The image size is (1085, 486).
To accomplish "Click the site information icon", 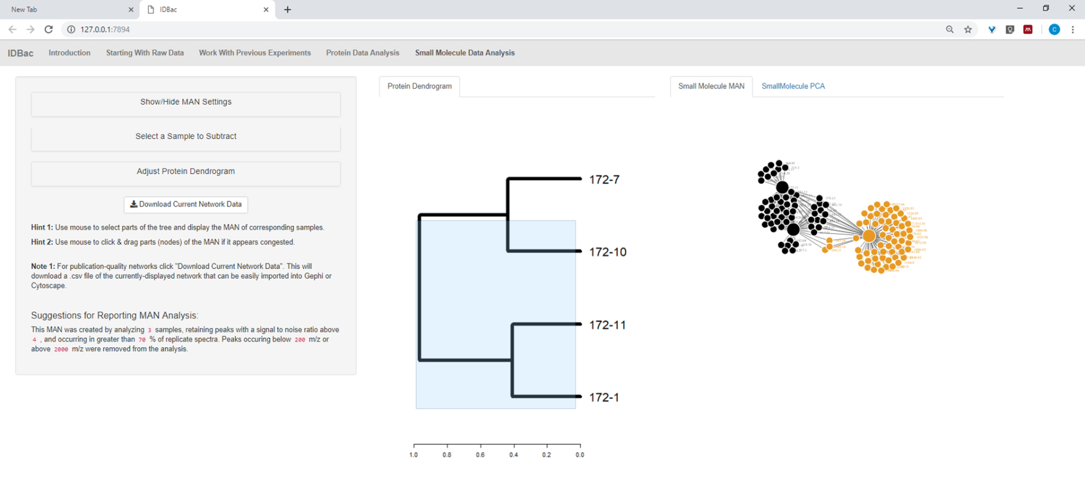I will pyautogui.click(x=71, y=30).
